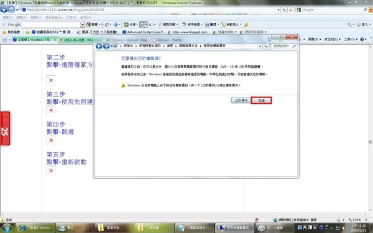
Task: Click the 翻譯 toolbar button
Action: coord(212,24)
